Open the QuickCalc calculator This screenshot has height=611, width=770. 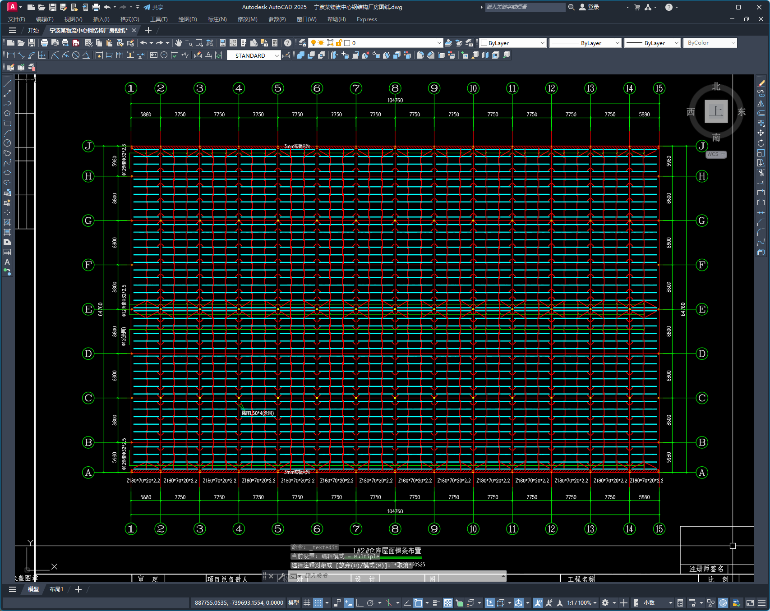(275, 43)
